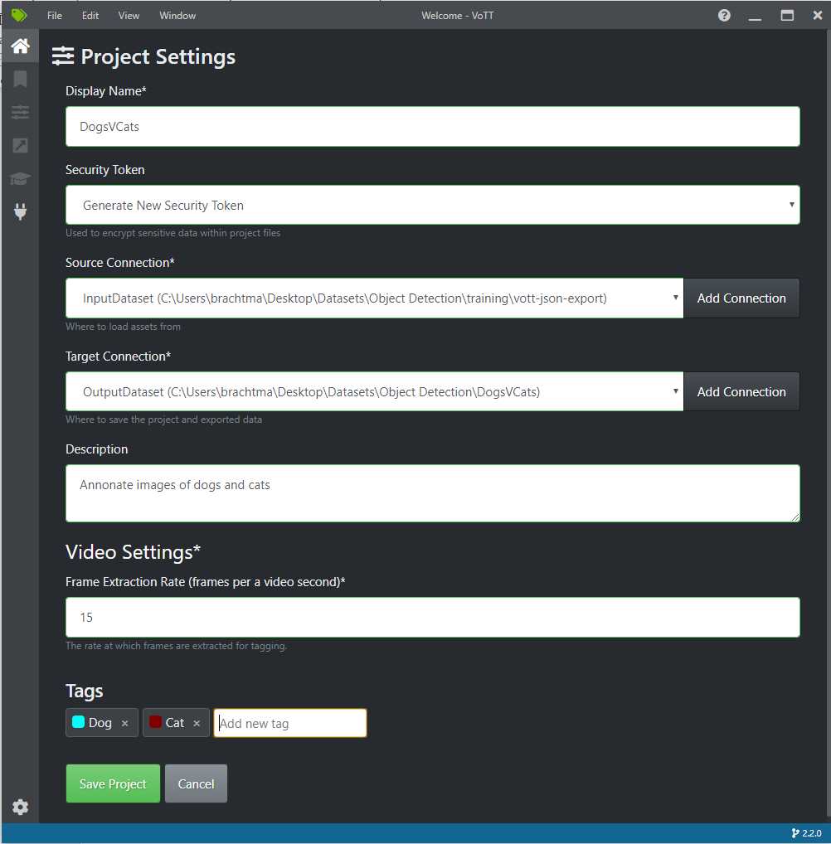The image size is (831, 844).
Task: Open Project Settings sliders sidebar icon
Action: pyautogui.click(x=20, y=113)
